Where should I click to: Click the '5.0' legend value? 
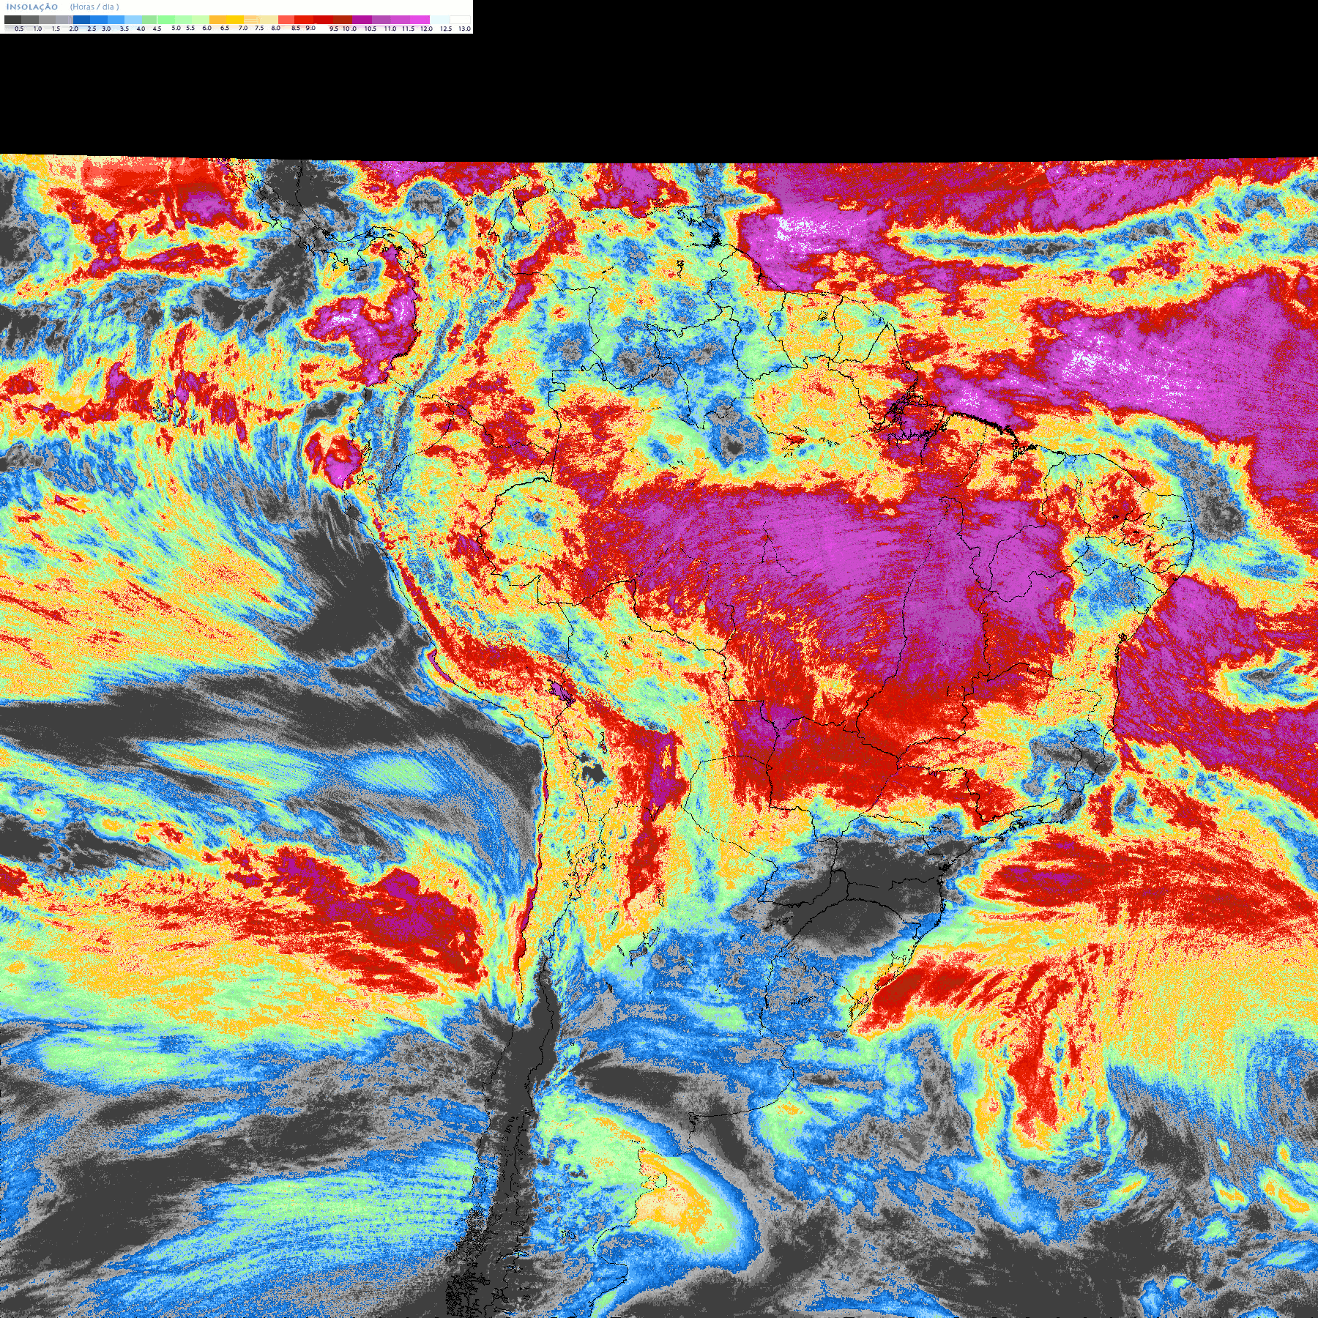[x=176, y=28]
